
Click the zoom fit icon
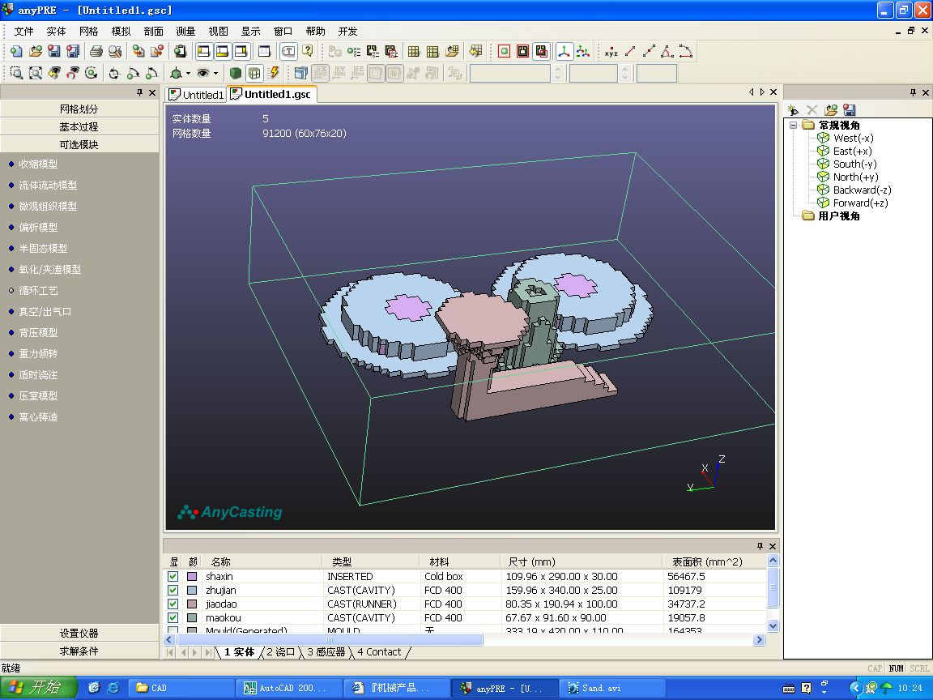tap(36, 73)
